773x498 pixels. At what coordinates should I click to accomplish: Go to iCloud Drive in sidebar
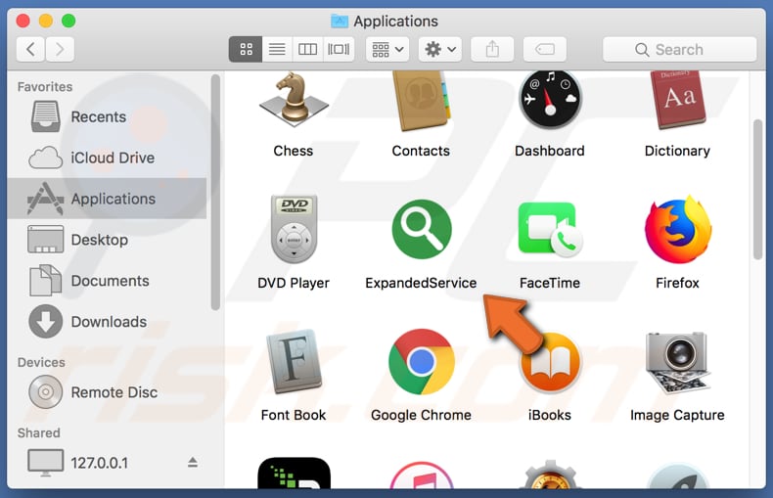click(x=112, y=158)
